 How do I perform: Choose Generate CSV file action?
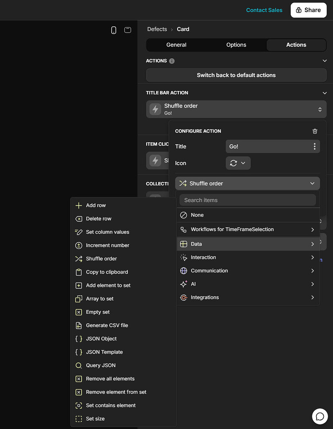coord(107,325)
